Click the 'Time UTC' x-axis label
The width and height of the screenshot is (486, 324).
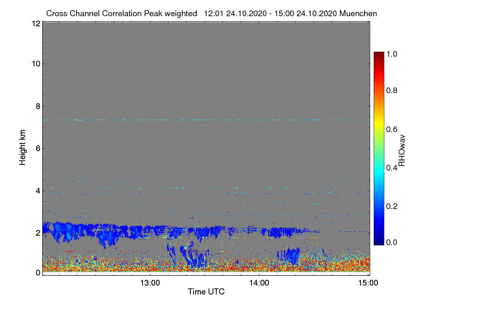206,292
